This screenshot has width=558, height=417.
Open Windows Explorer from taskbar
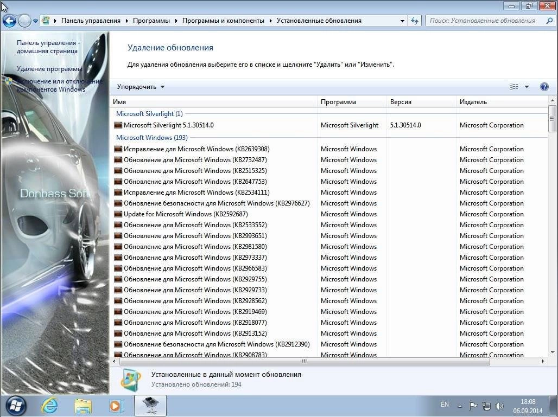(83, 406)
